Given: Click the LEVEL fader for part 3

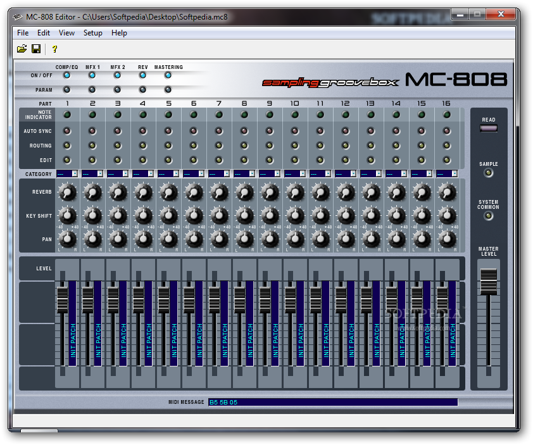Looking at the screenshot, I should tap(113, 300).
